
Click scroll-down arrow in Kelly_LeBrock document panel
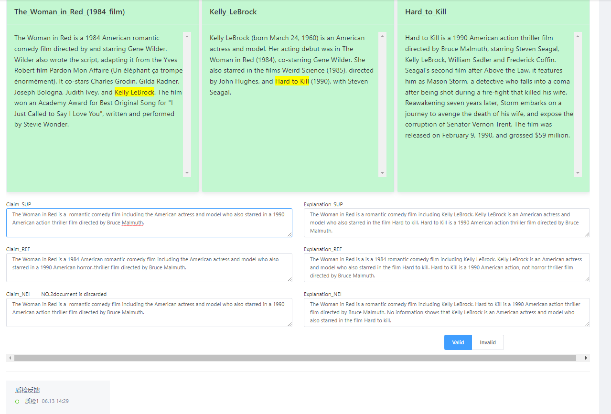click(x=382, y=173)
